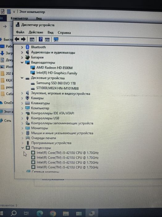Expand the Батареи category
This screenshot has width=162, height=217.
click(x=22, y=57)
